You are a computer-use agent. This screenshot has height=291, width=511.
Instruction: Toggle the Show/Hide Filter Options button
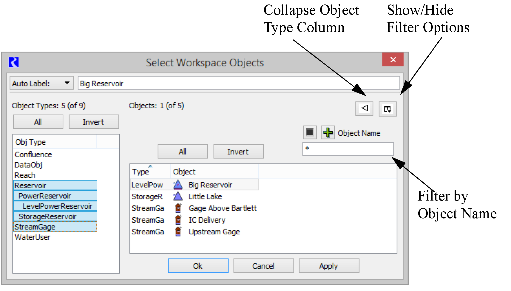[x=387, y=109]
